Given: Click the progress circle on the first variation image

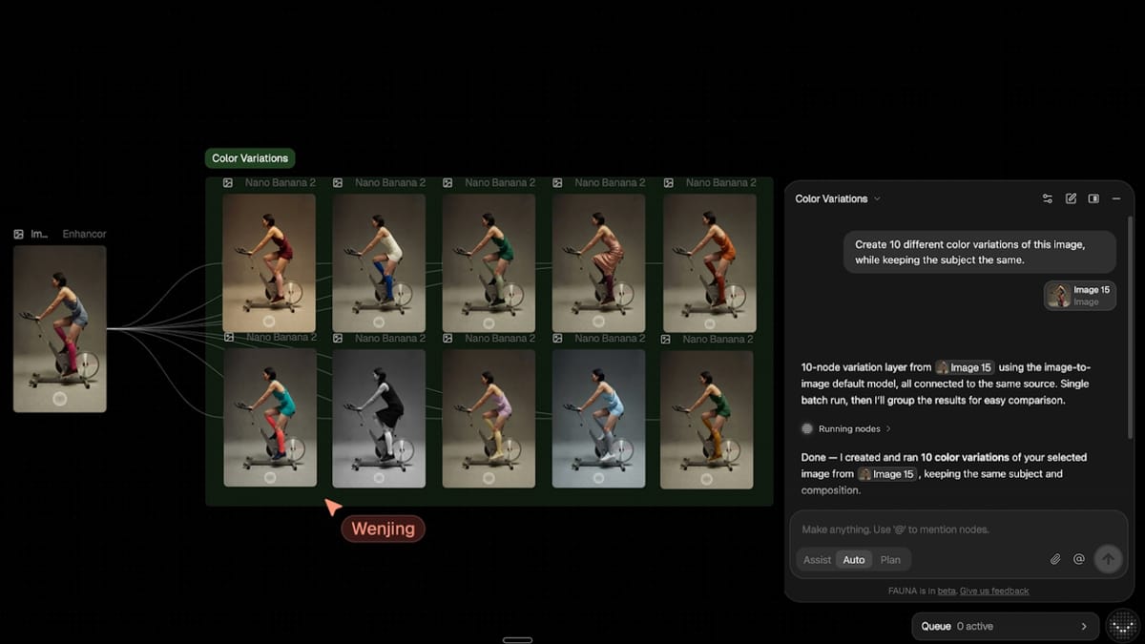Looking at the screenshot, I should click(x=269, y=323).
